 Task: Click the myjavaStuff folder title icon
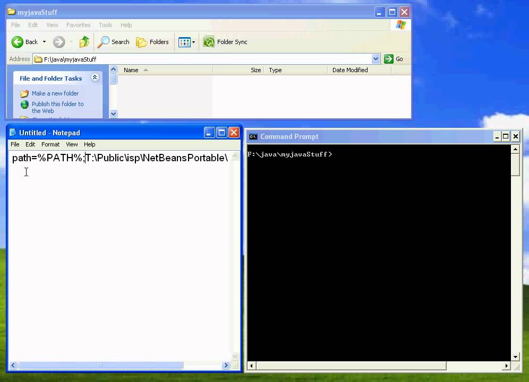(x=12, y=12)
